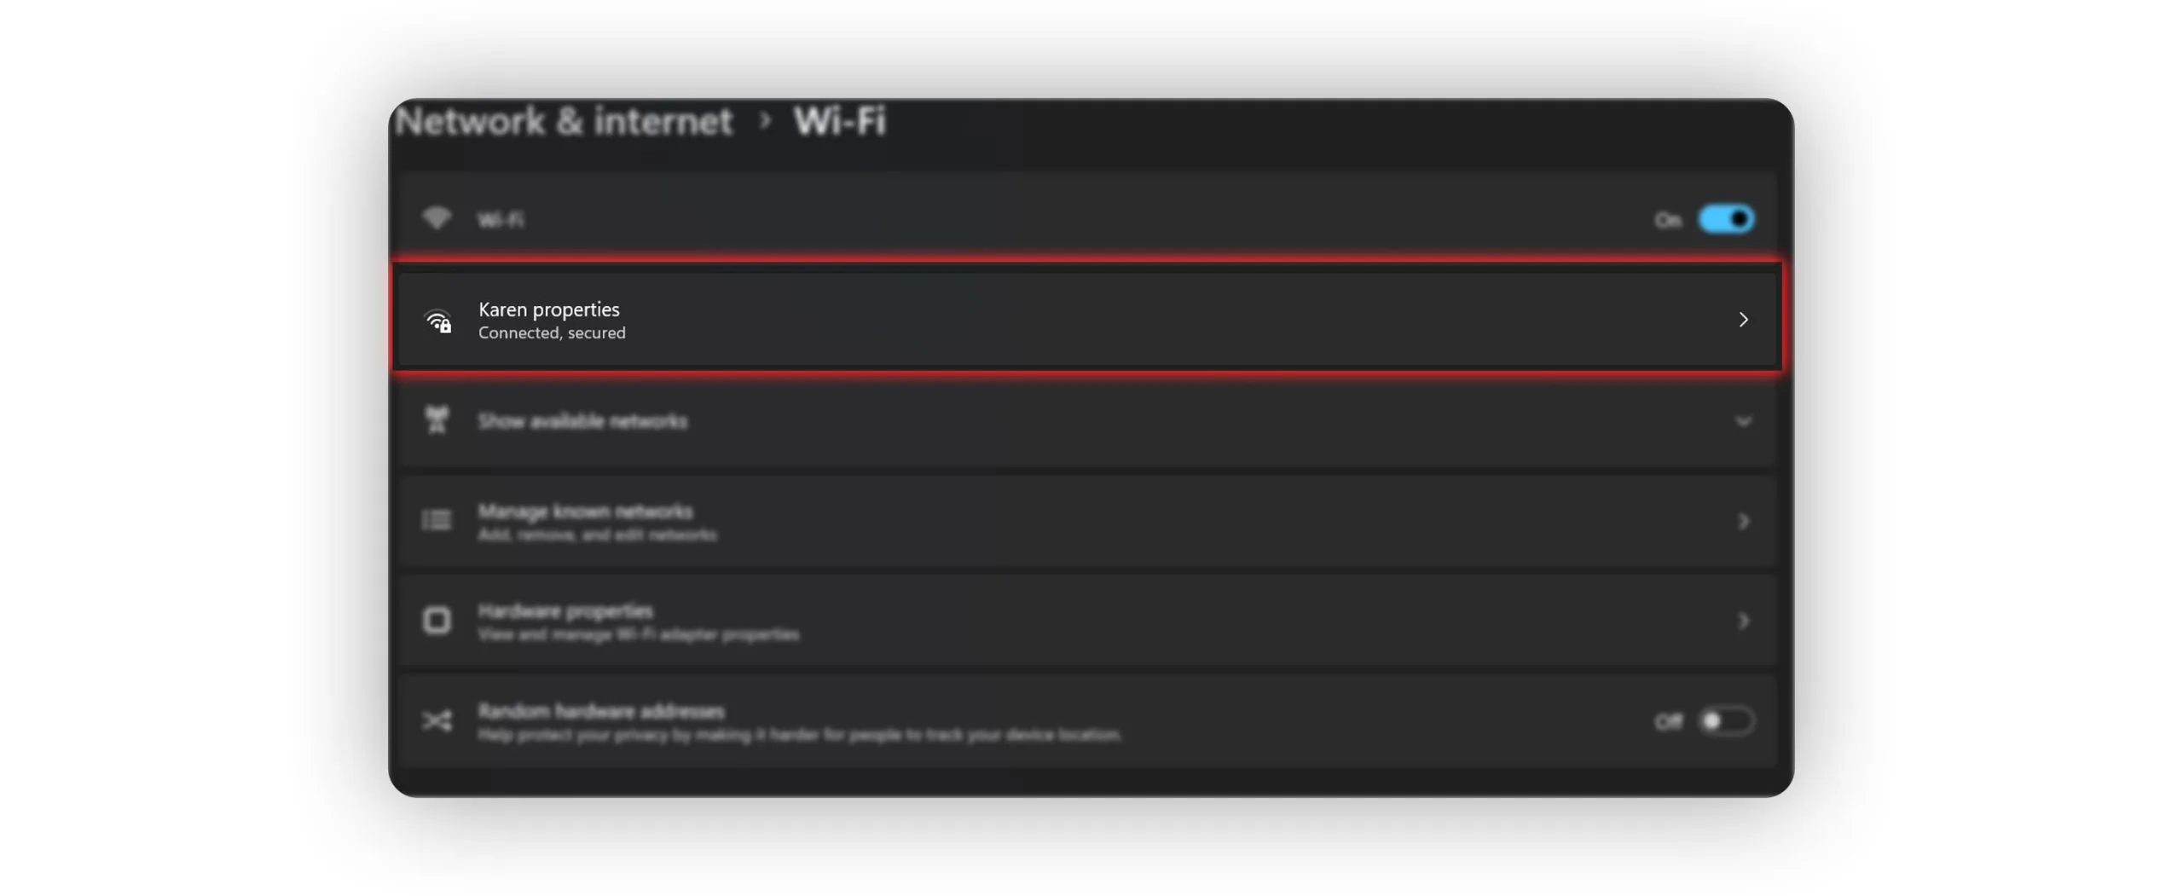Expand Show available networks chevron

coord(1743,421)
